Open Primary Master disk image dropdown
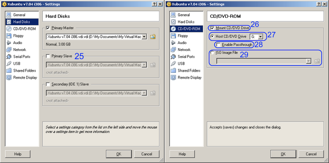 click(x=144, y=37)
